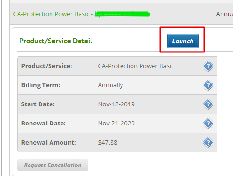Click the Renewal Date: field label
This screenshot has height=176, width=233.
43,123
